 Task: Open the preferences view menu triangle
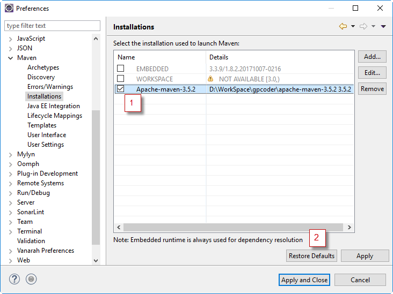pos(383,27)
